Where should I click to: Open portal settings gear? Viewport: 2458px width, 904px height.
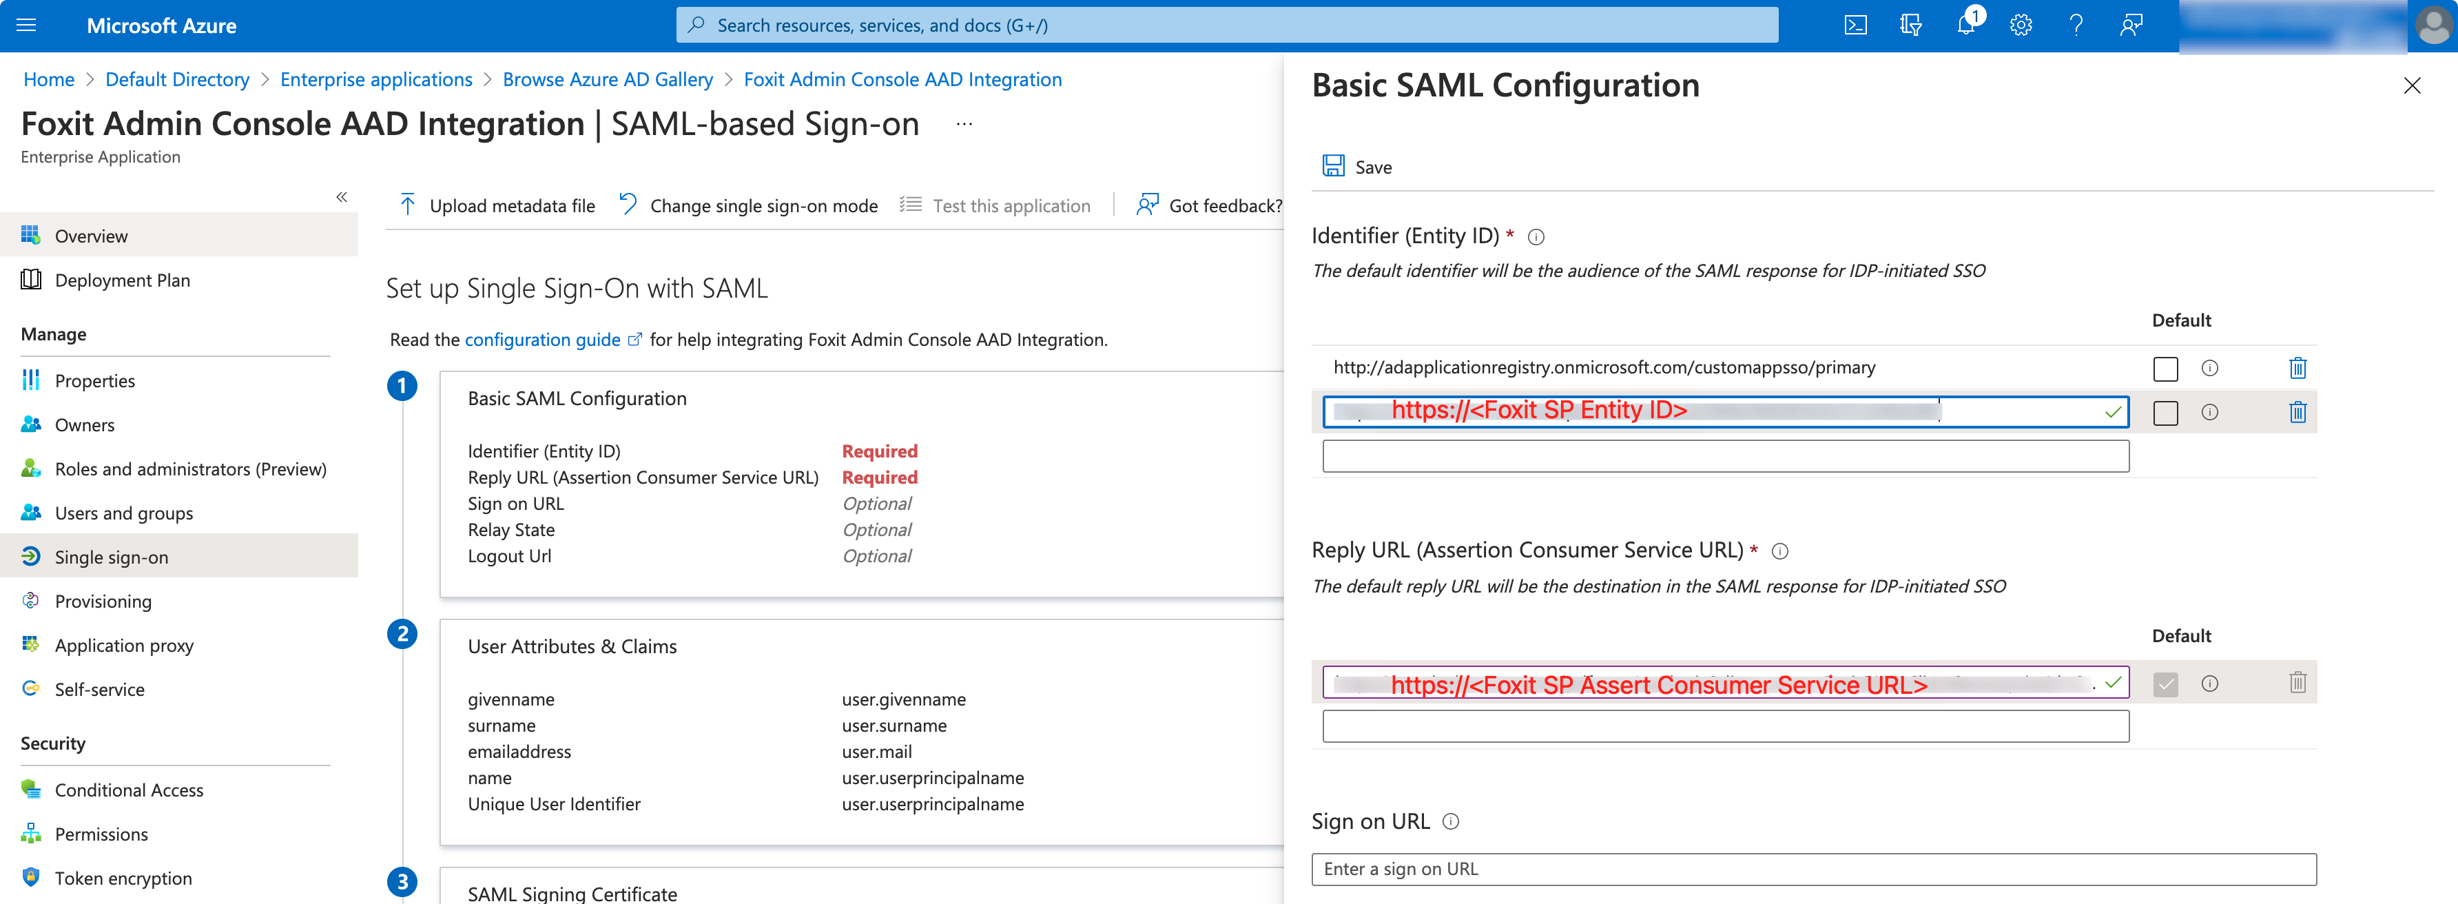click(x=2021, y=25)
